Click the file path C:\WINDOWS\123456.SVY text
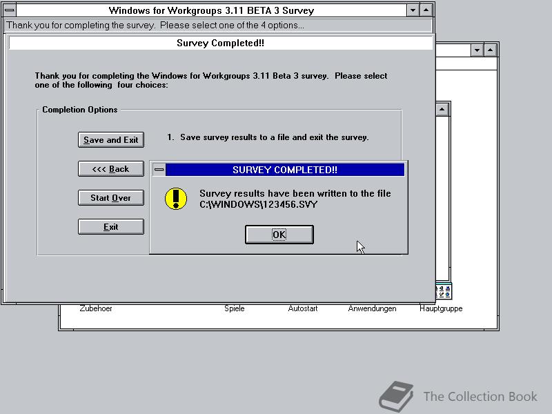The image size is (552, 414). [x=258, y=204]
